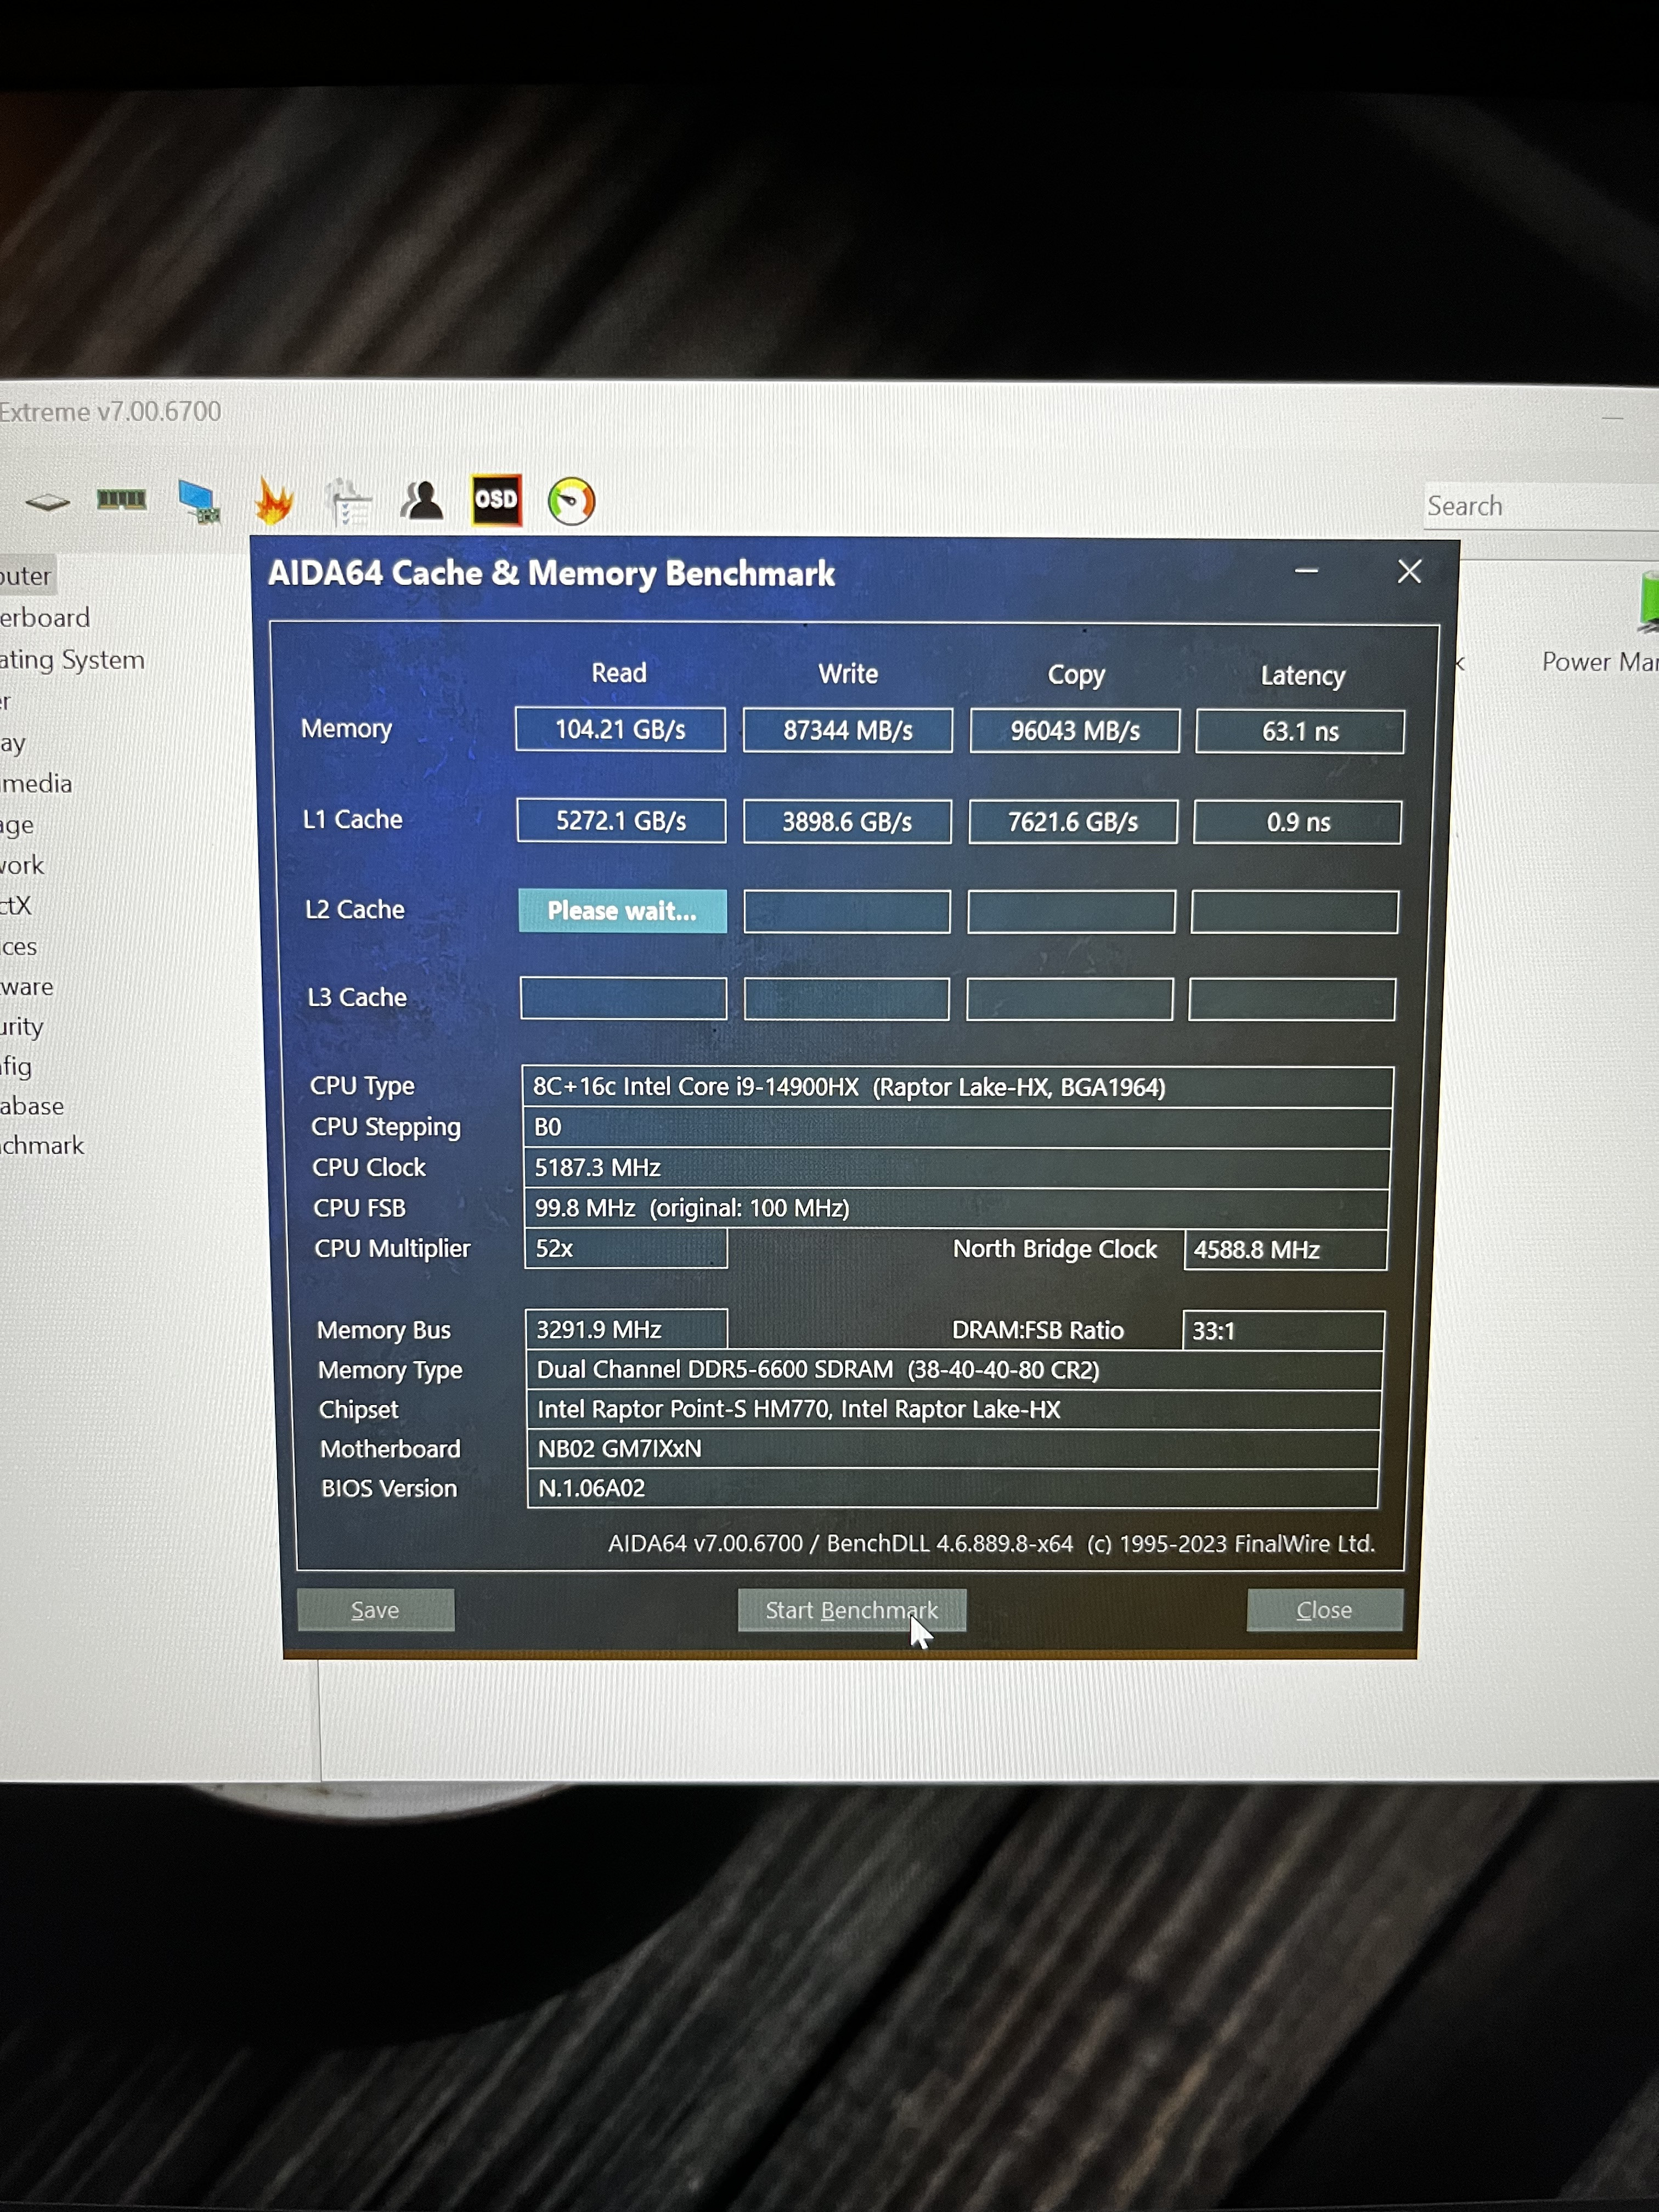Click L1 Cache Latency value 0.9 ns
Viewport: 1659px width, 2212px height.
click(1298, 822)
